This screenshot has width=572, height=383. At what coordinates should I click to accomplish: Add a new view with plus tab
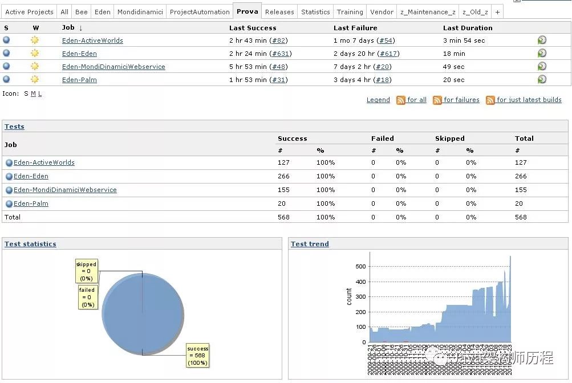click(x=497, y=12)
